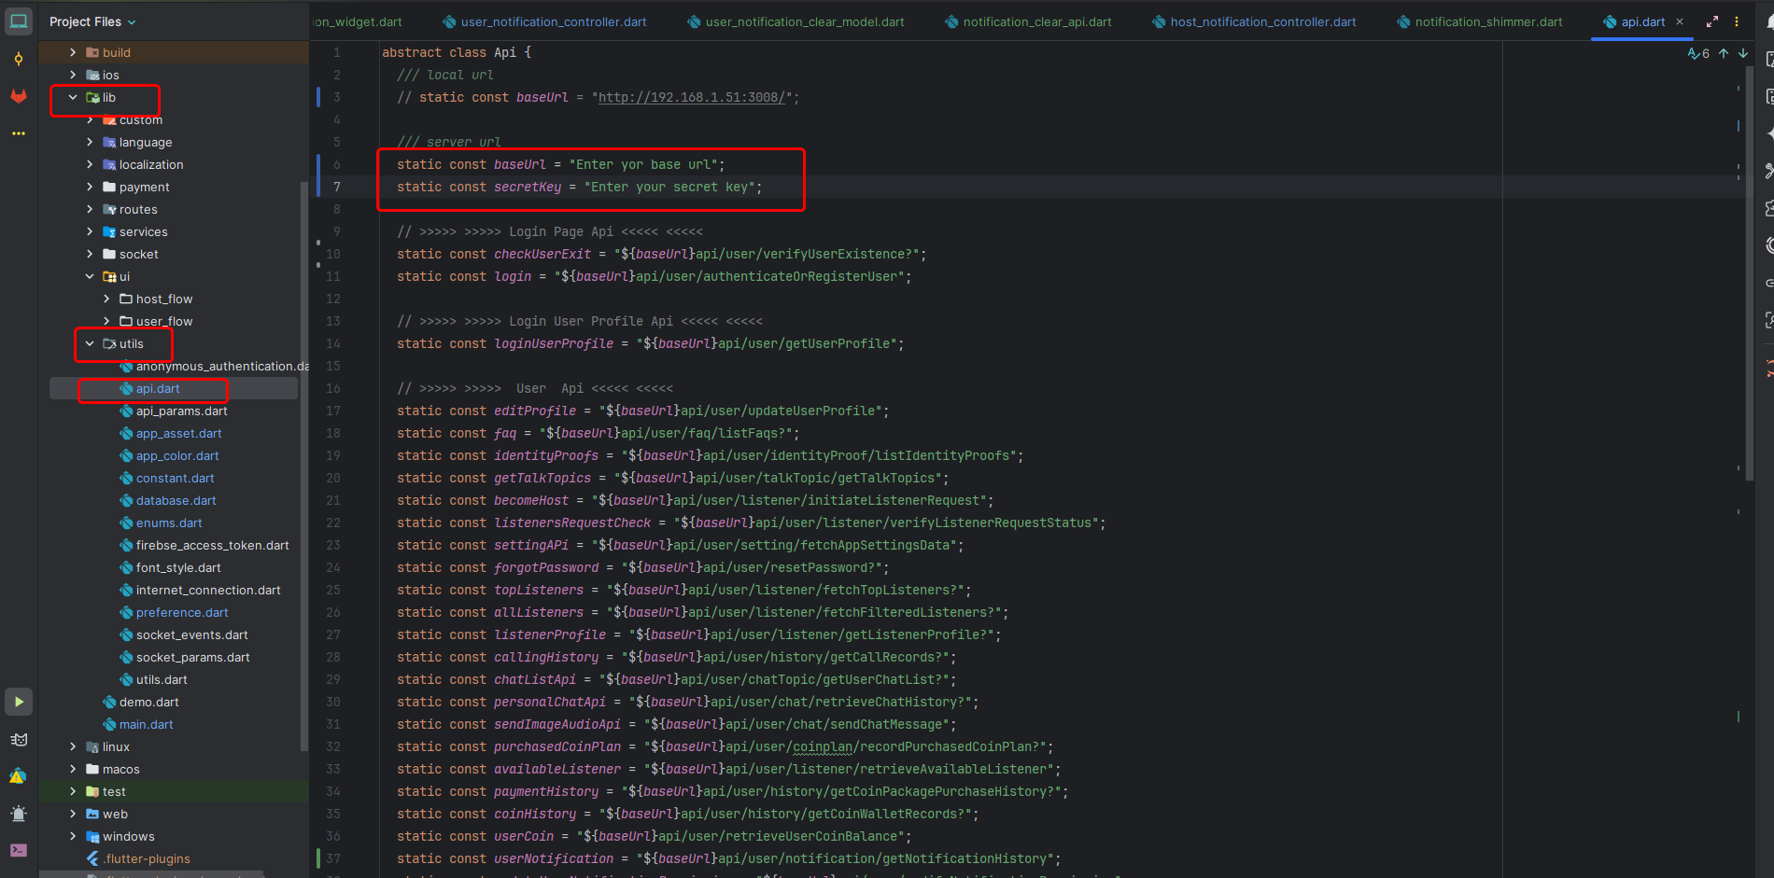Image resolution: width=1774 pixels, height=878 pixels.
Task: Collapse the lib folder
Action: pyautogui.click(x=73, y=98)
